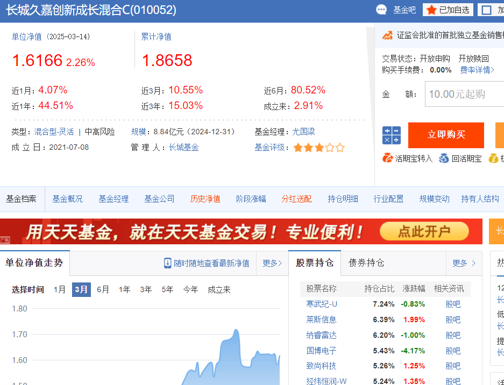Open the 基金经理 archive tab

(113, 199)
